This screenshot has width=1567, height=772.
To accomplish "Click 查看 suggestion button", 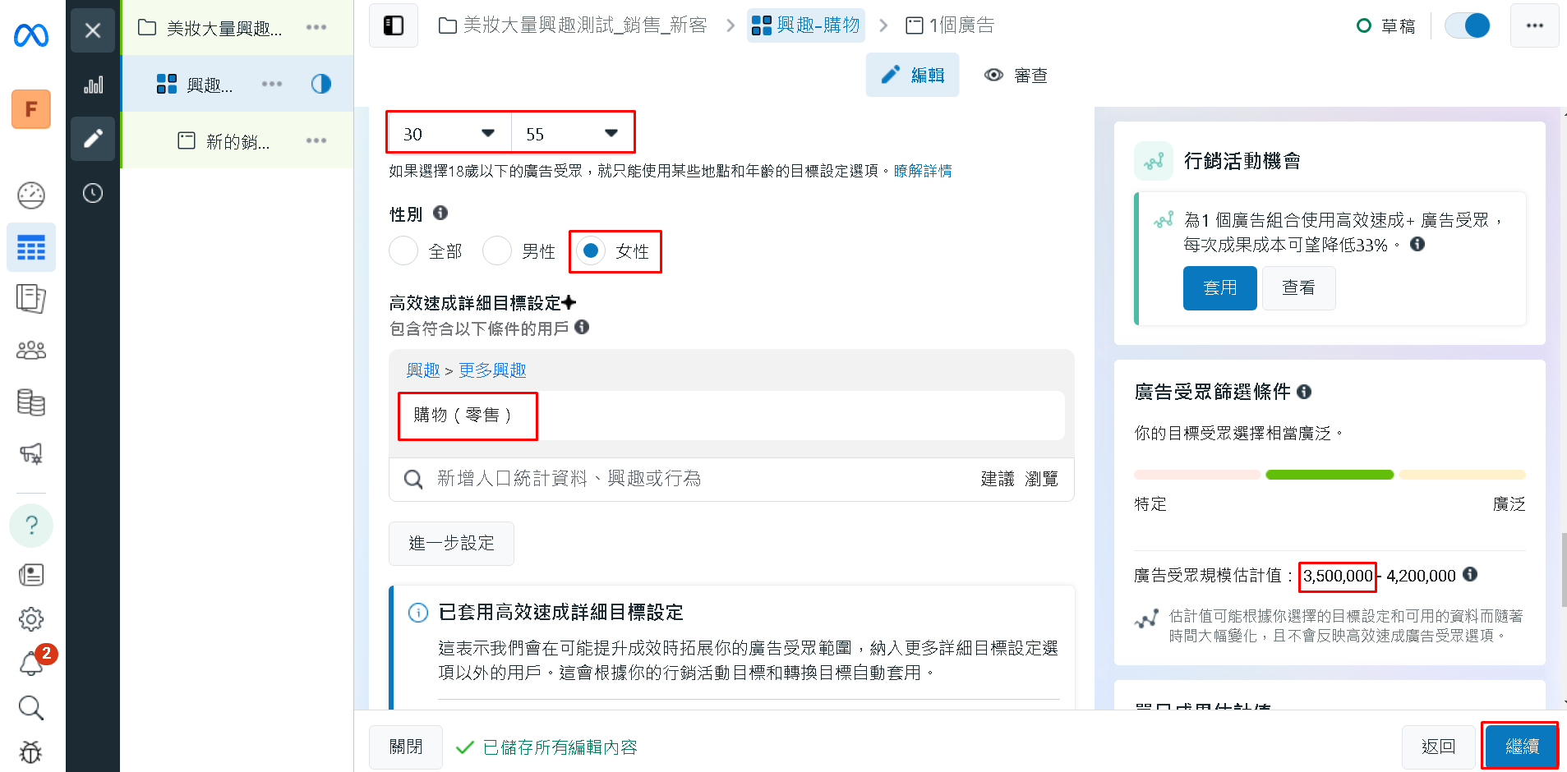I will click(1298, 287).
